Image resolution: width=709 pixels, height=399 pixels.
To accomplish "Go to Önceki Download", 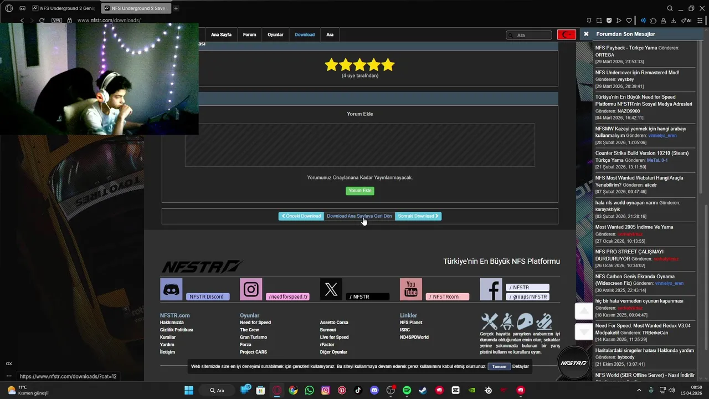I will pos(301,216).
